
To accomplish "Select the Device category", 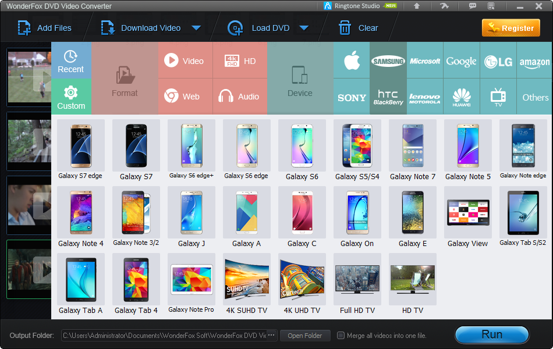I will [x=300, y=79].
